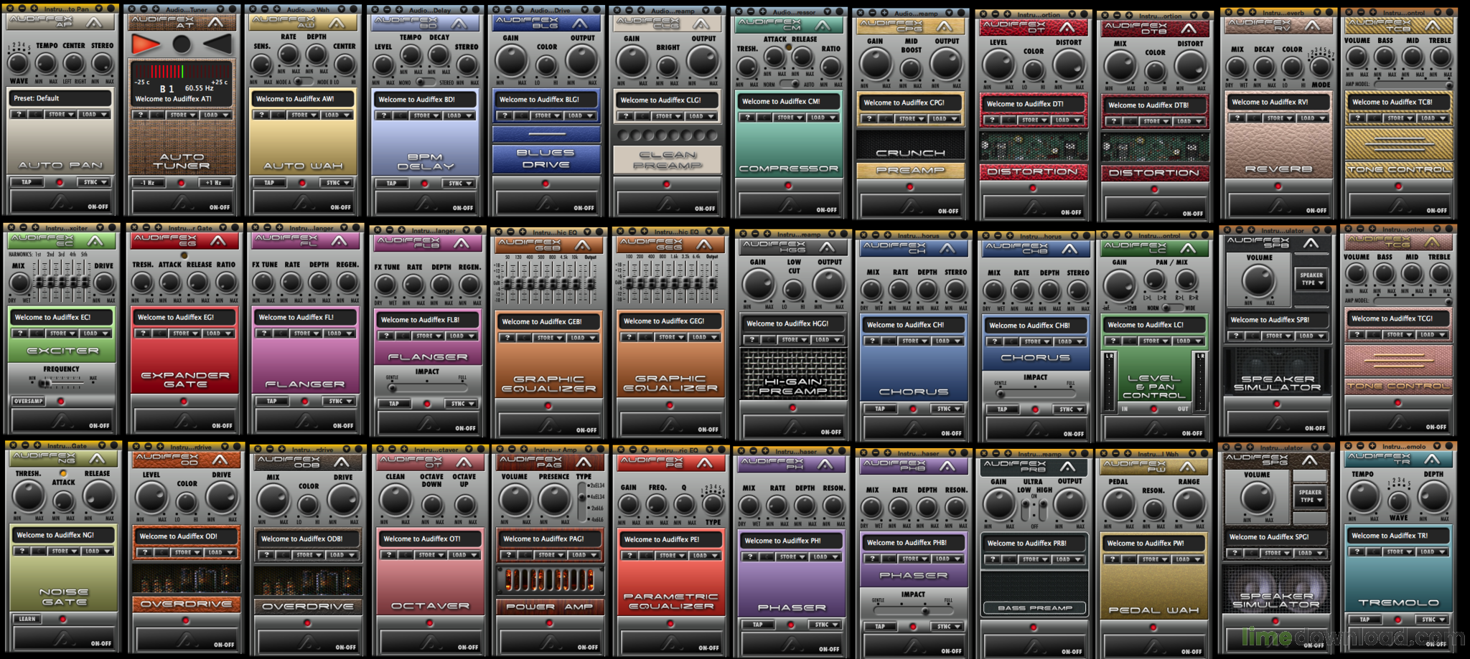
Task: Click the Decay knob in Reverb
Action: coord(1265,67)
